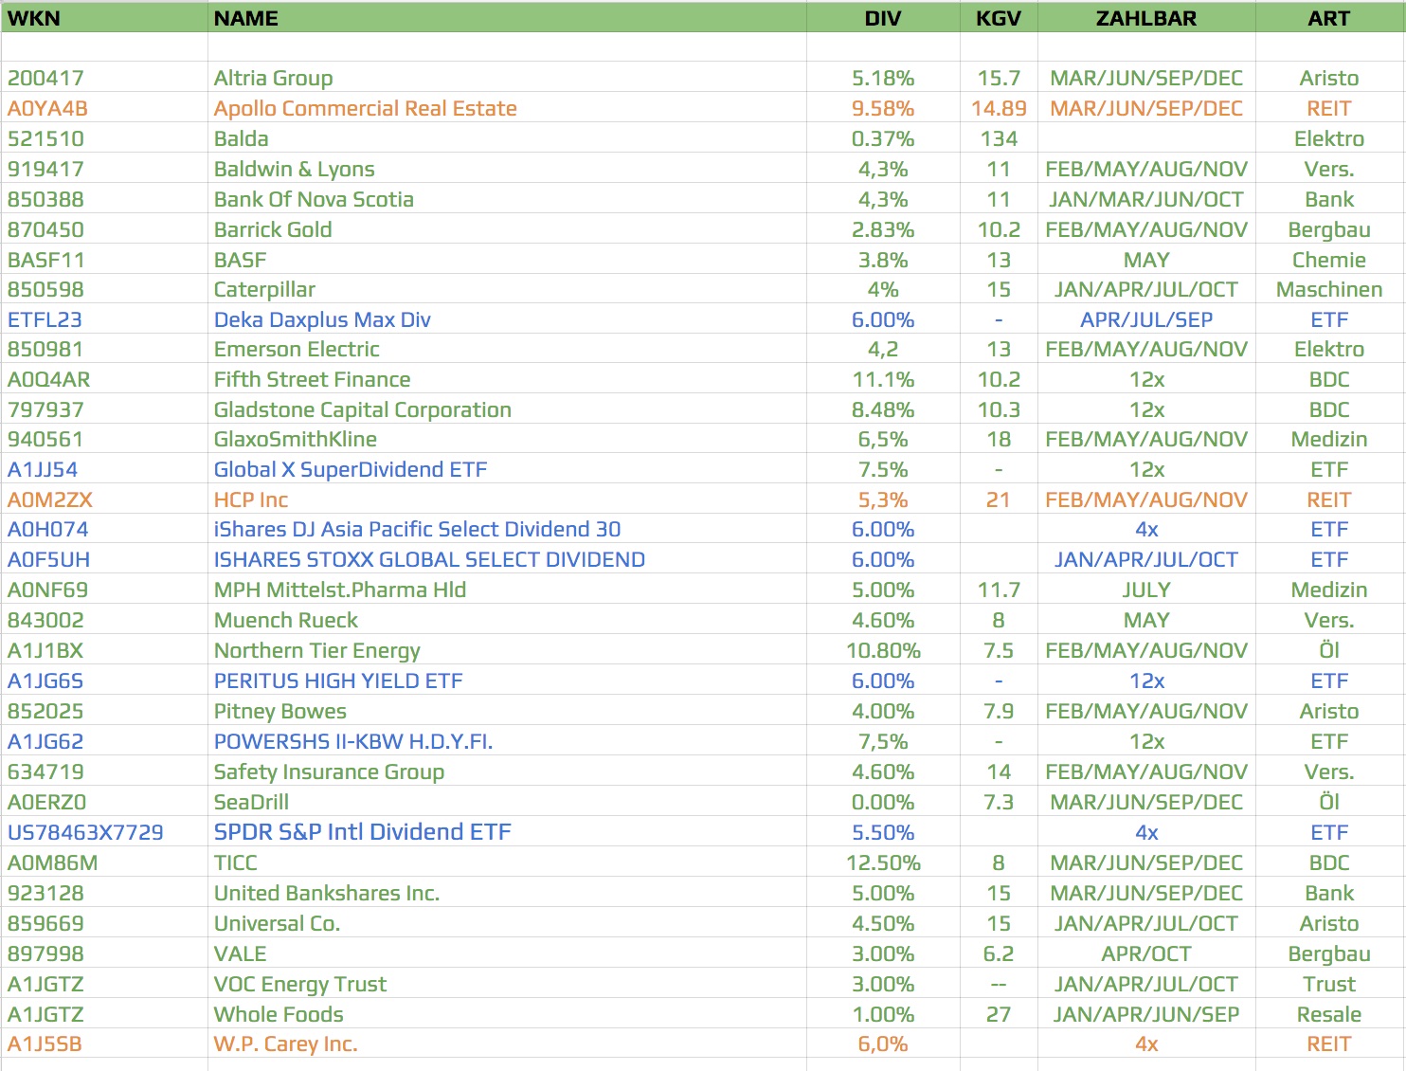The image size is (1406, 1071).
Task: Select the Maschinen type cell
Action: pos(1329,289)
